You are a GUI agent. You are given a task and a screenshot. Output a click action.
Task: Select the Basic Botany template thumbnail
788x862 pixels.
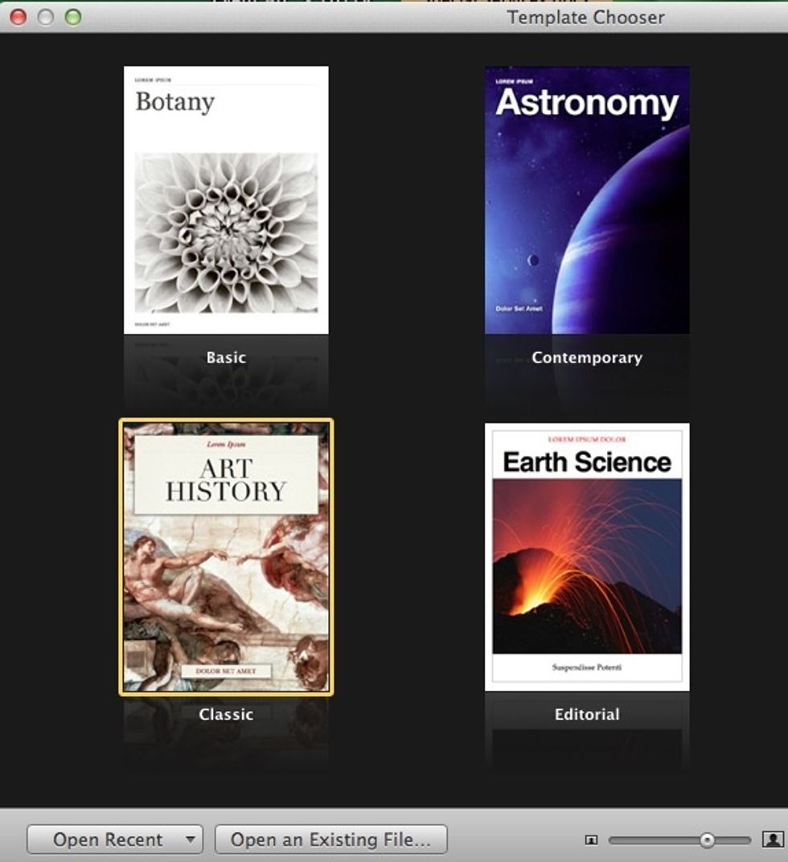pos(226,200)
